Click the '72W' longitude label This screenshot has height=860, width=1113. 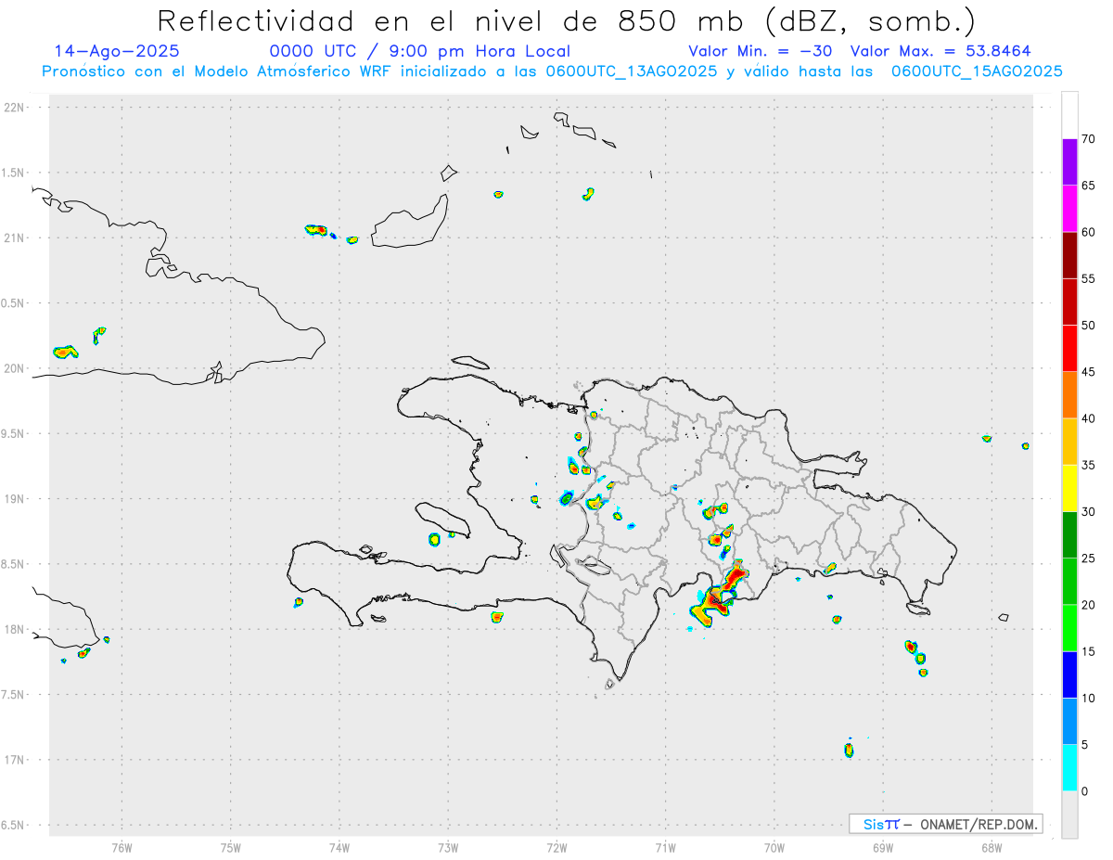pyautogui.click(x=556, y=847)
